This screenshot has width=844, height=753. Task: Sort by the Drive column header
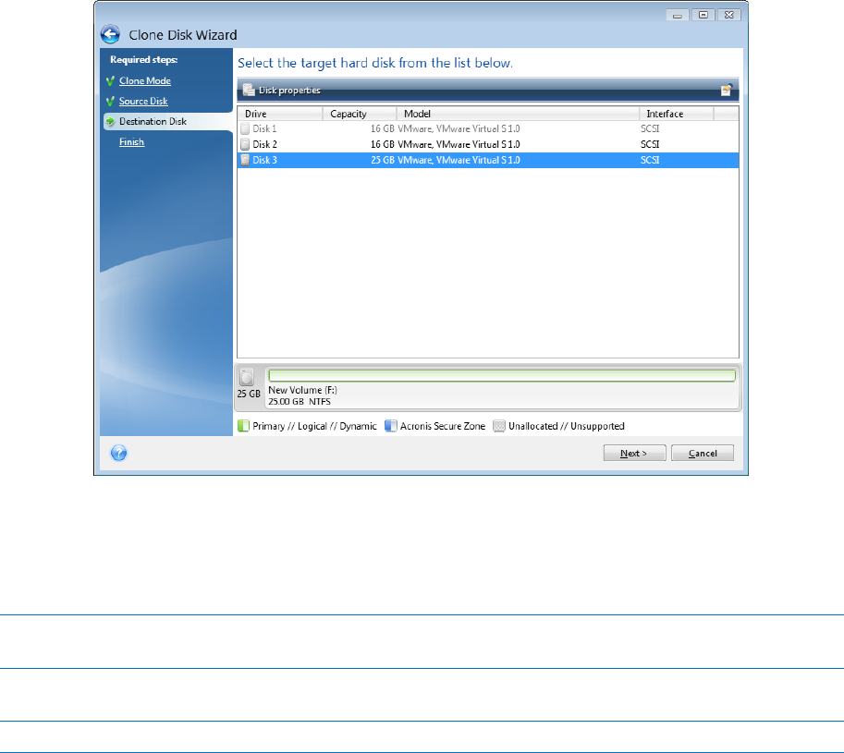pyautogui.click(x=280, y=114)
